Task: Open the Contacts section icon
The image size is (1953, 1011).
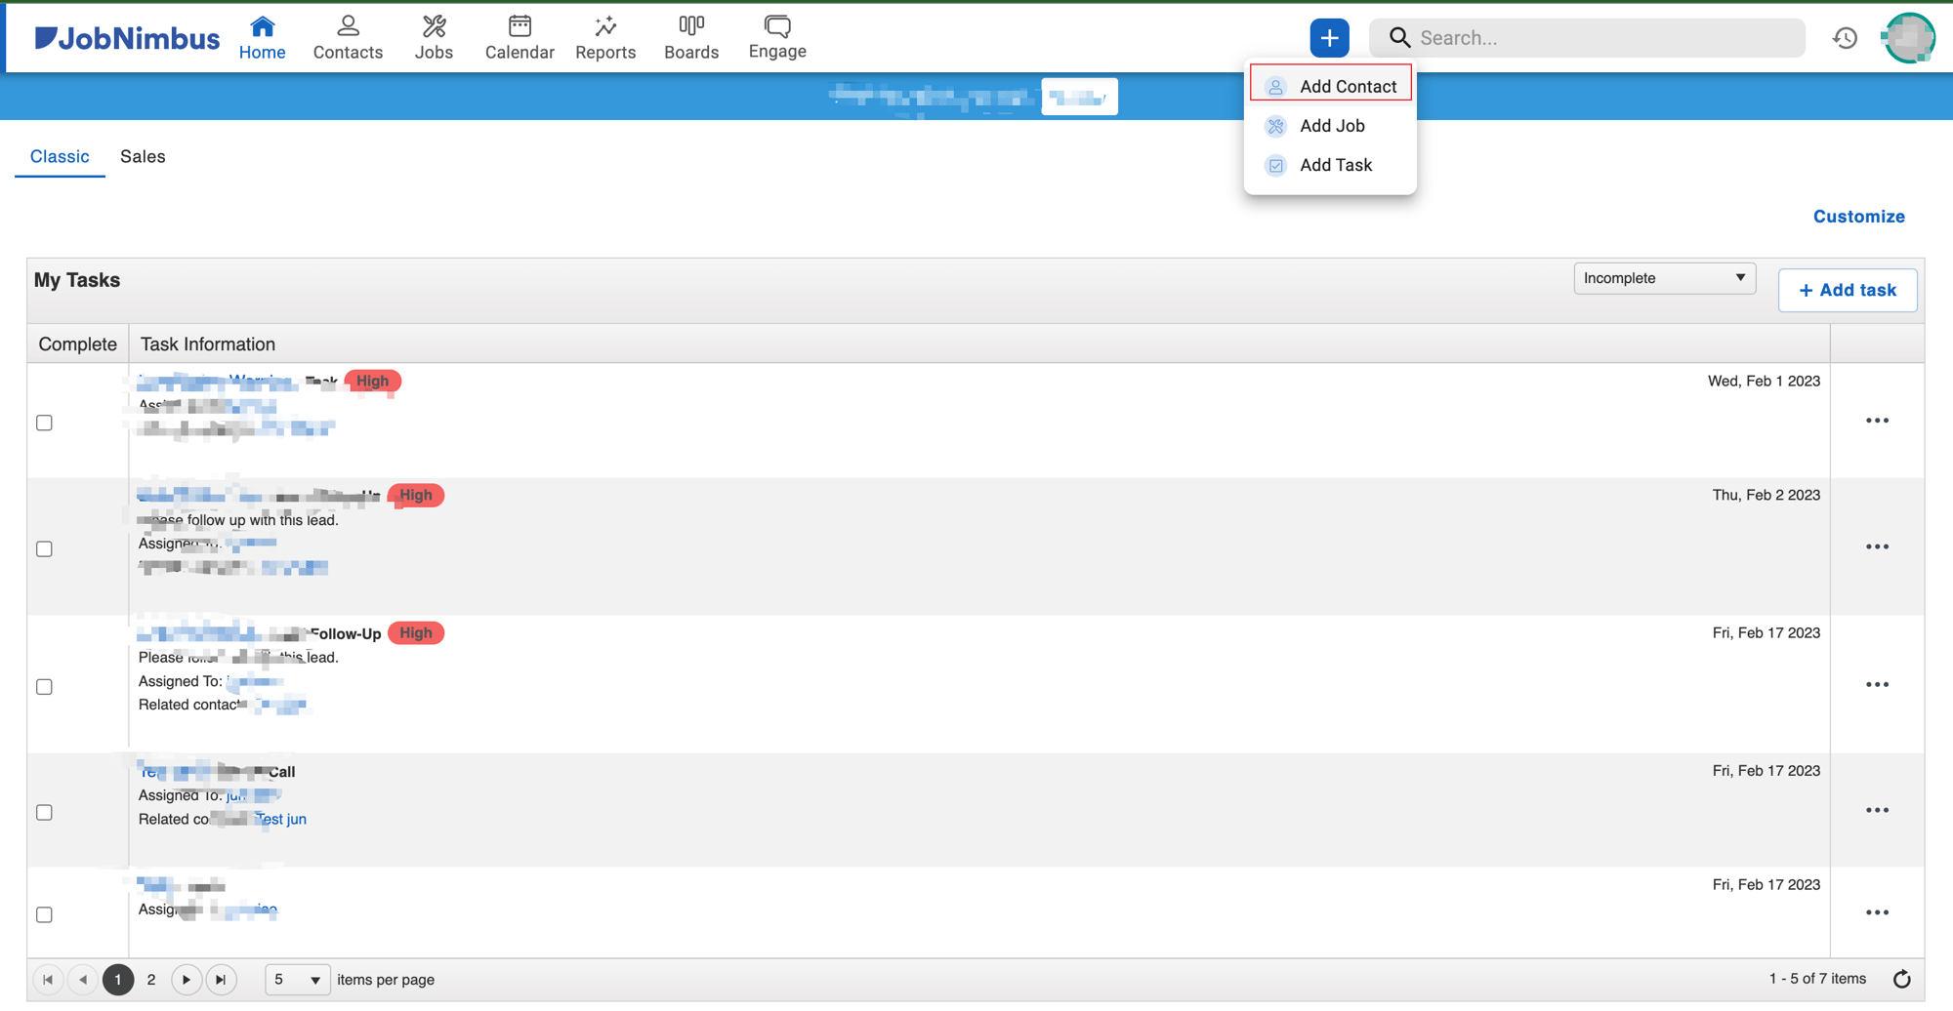Action: click(348, 26)
